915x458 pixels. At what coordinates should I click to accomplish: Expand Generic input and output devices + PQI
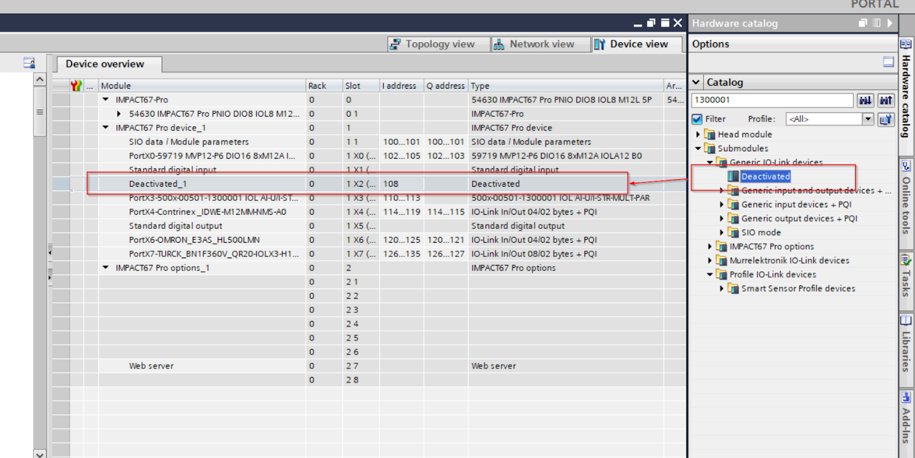click(x=722, y=191)
